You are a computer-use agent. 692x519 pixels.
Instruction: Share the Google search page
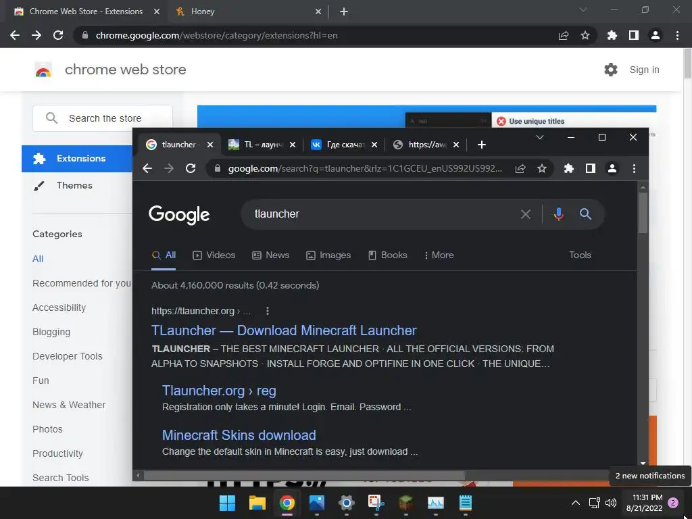520,168
